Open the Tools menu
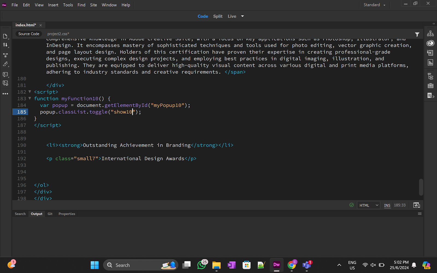437x273 pixels. pos(68,5)
